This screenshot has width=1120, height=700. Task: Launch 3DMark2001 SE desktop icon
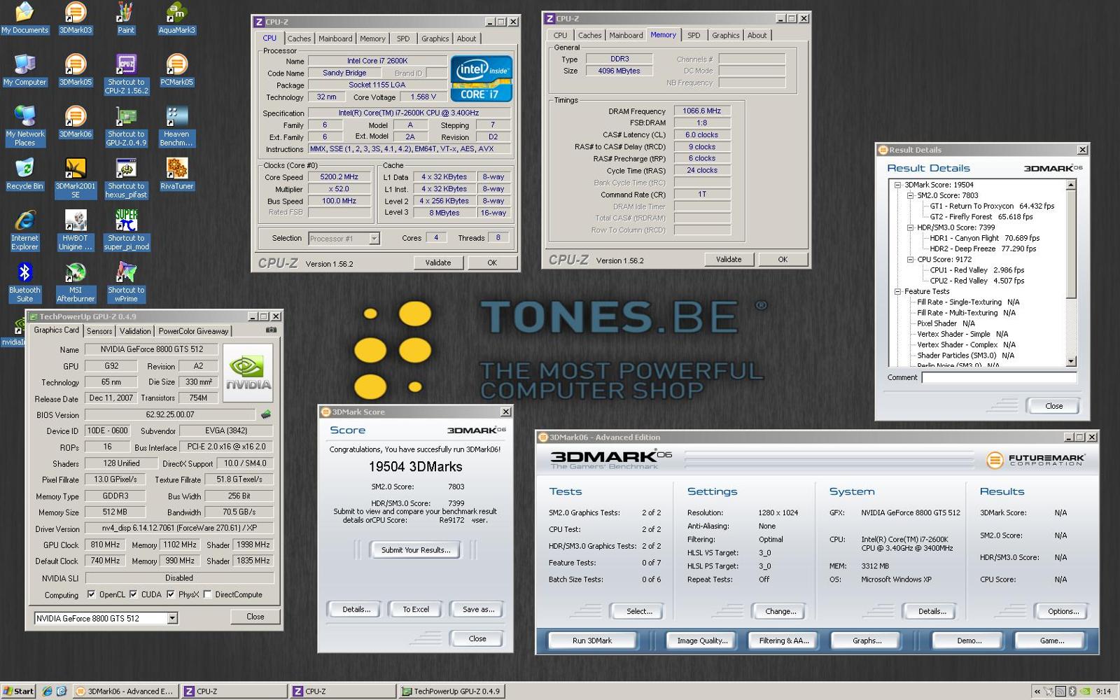[x=75, y=177]
